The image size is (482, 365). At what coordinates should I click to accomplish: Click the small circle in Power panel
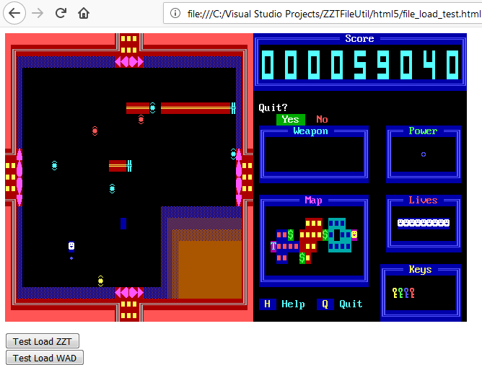[x=424, y=154]
